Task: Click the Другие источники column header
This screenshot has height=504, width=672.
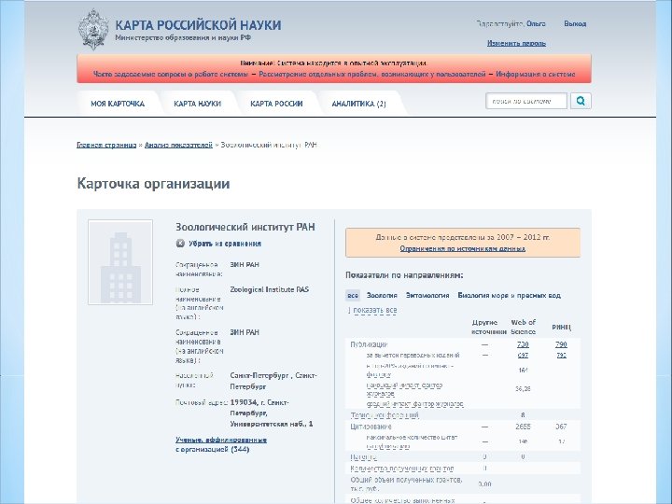Action: pyautogui.click(x=489, y=327)
